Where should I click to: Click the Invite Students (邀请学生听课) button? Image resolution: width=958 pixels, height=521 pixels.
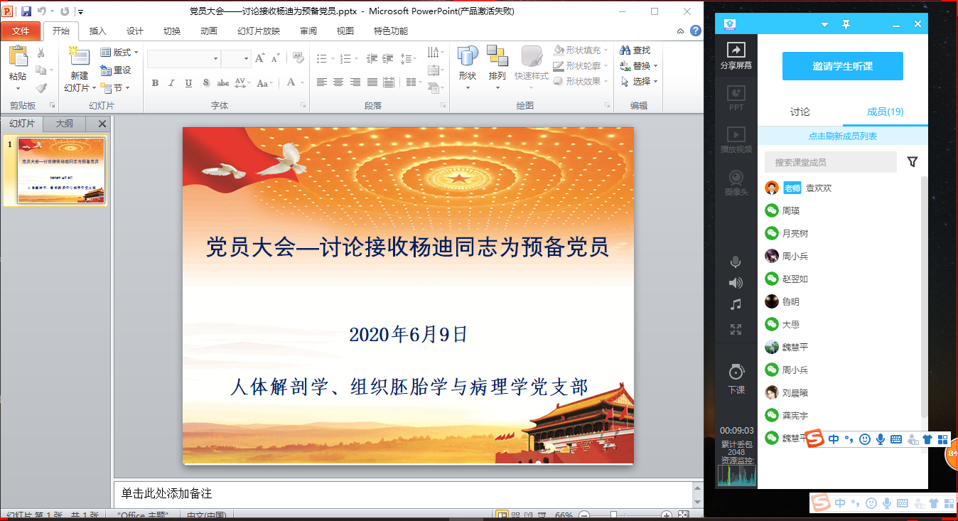(842, 66)
